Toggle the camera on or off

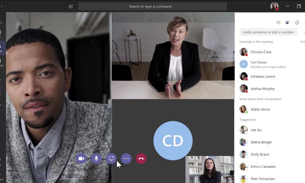pyautogui.click(x=81, y=159)
